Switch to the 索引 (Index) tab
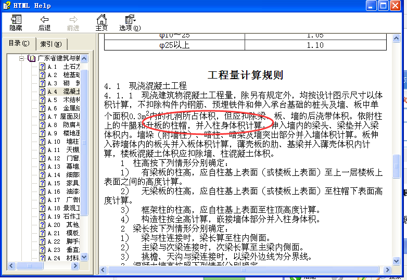The width and height of the screenshot is (407, 280). [51, 44]
